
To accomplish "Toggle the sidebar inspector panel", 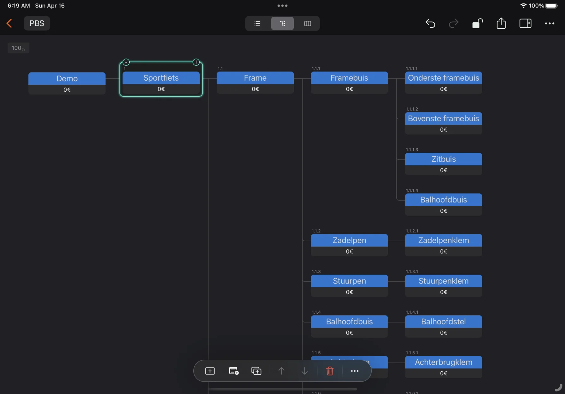I will click(x=525, y=23).
